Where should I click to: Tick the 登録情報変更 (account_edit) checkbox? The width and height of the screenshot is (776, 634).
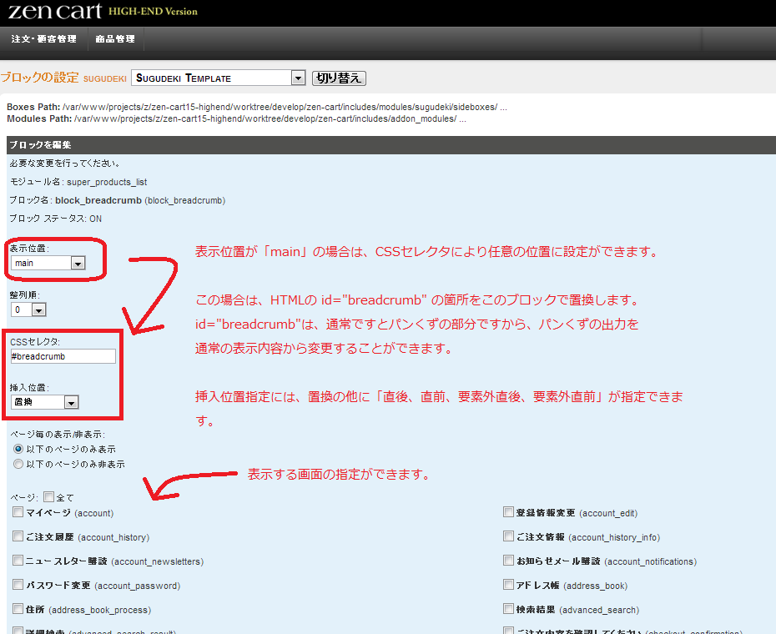(x=508, y=512)
